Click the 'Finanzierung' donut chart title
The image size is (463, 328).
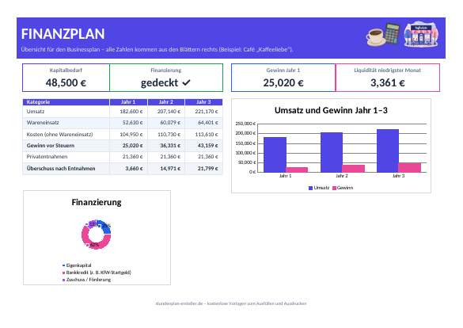coord(97,202)
